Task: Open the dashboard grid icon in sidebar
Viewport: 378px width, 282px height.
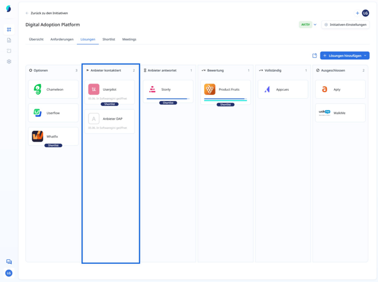Action: coord(9,29)
